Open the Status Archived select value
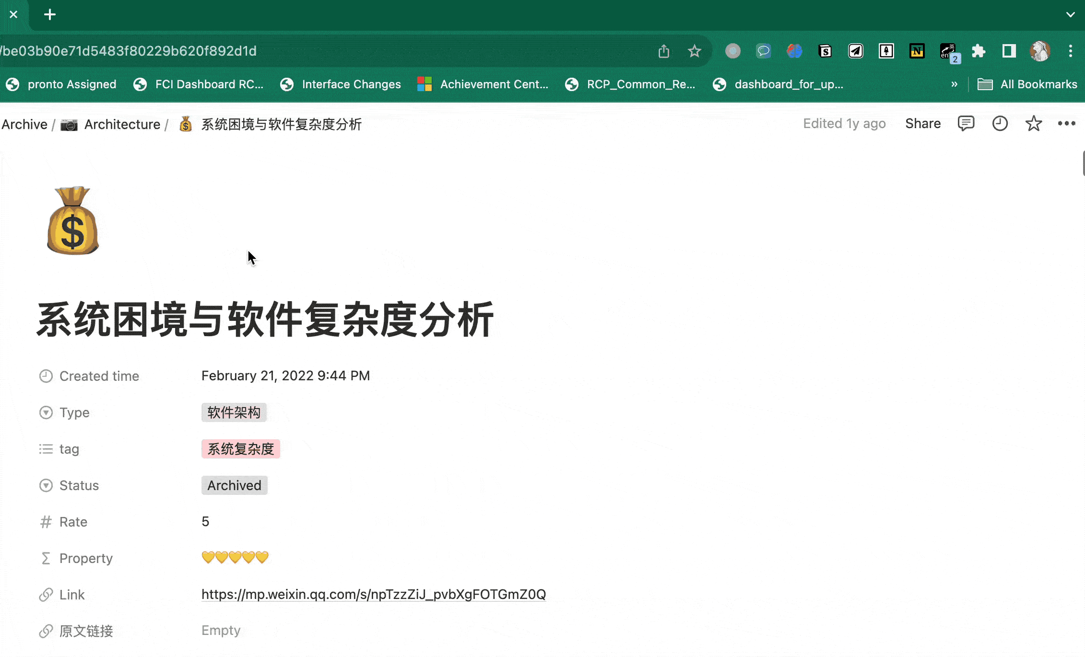Viewport: 1085px width, 657px height. [234, 485]
